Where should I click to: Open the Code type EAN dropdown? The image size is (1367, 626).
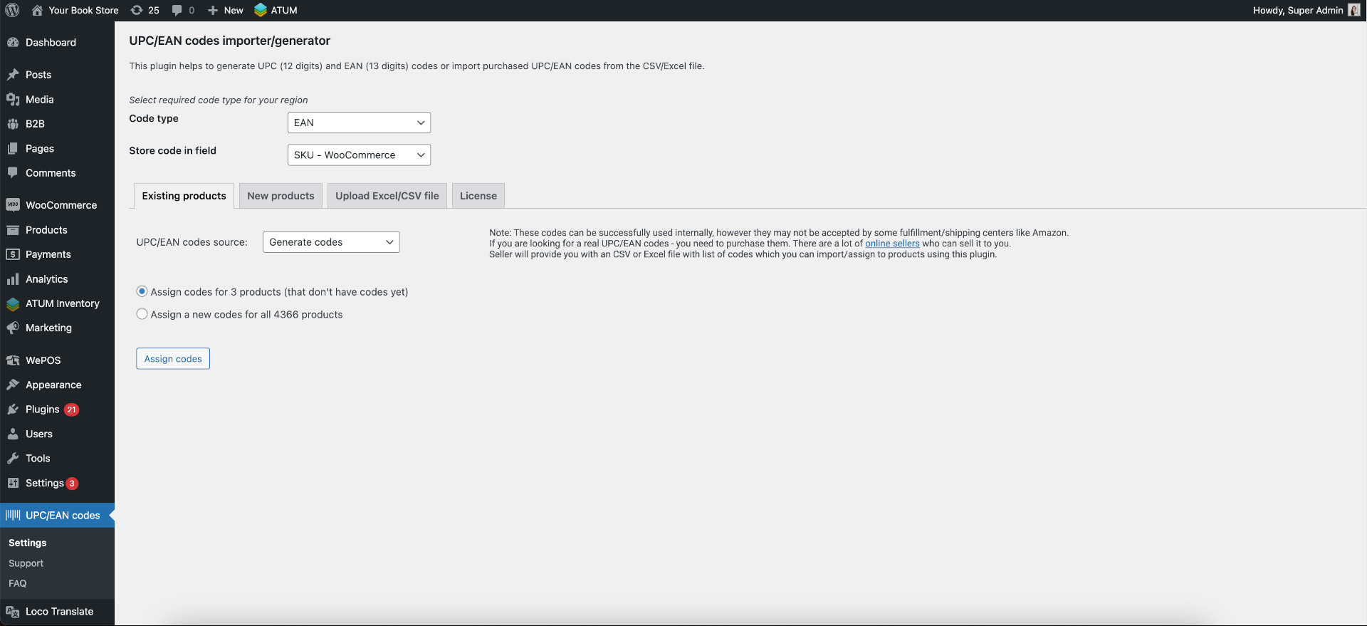click(359, 122)
